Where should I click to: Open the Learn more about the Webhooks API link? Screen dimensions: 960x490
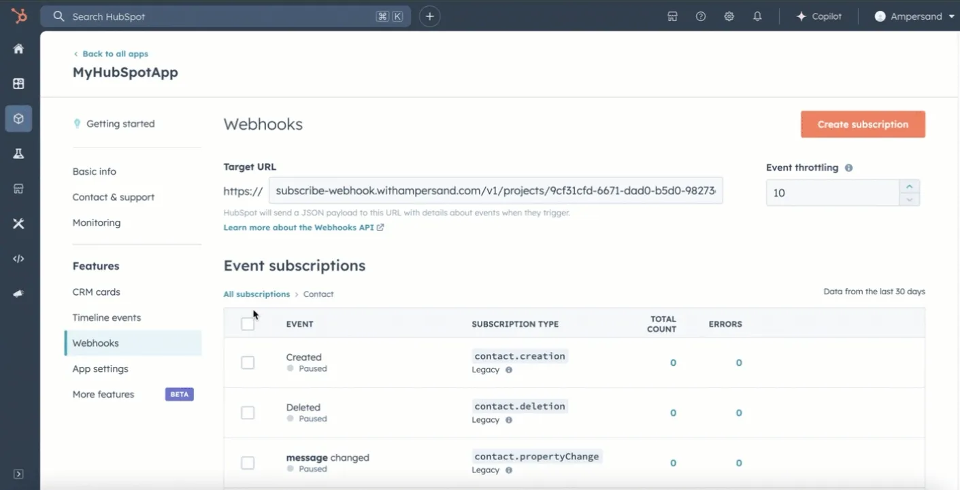pyautogui.click(x=299, y=227)
